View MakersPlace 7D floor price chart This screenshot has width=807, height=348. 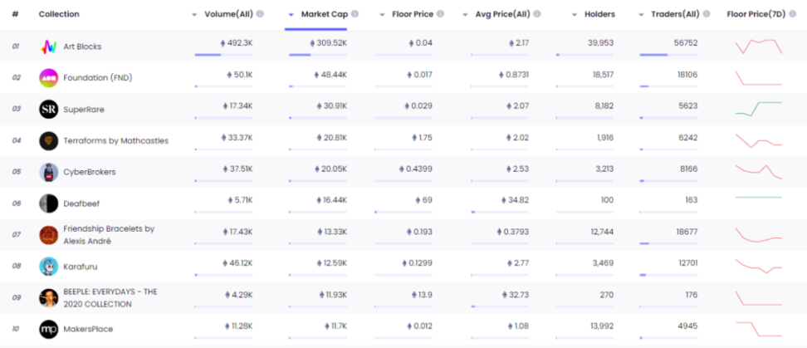click(759, 329)
